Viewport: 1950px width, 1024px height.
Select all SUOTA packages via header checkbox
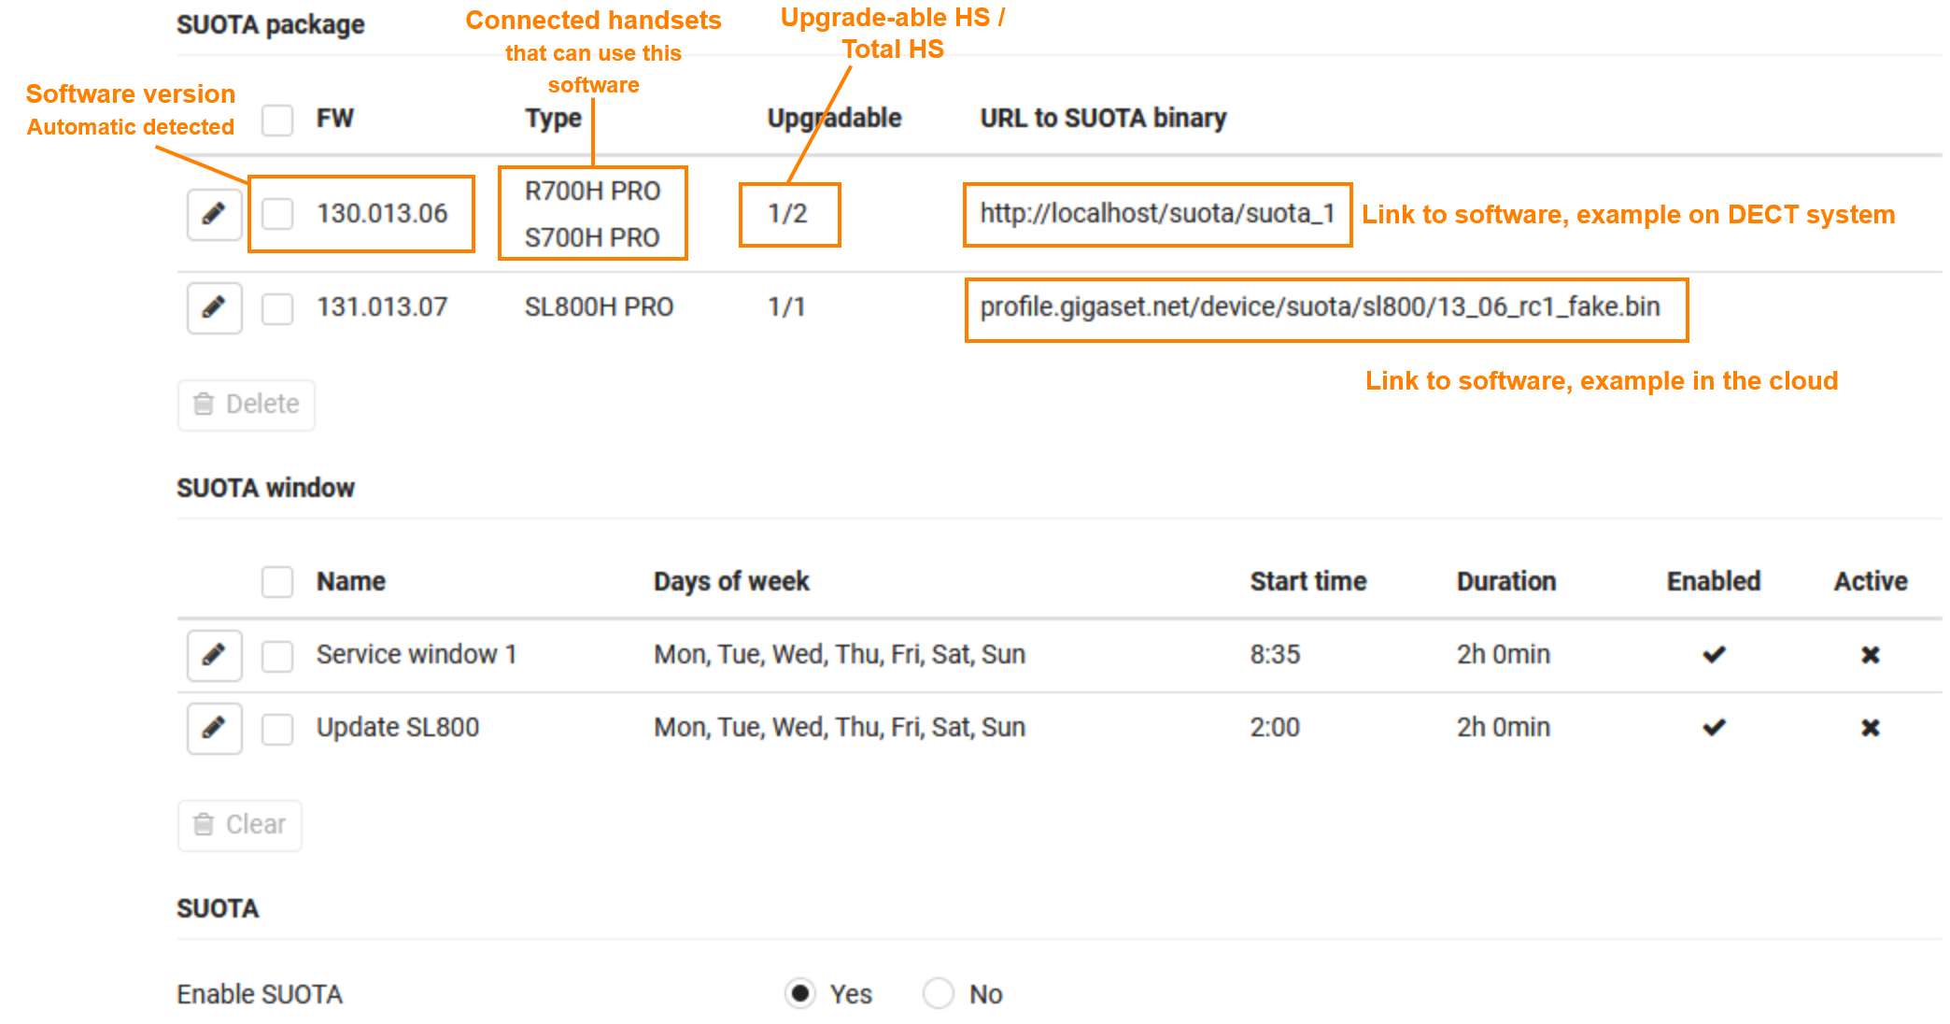pos(277,120)
